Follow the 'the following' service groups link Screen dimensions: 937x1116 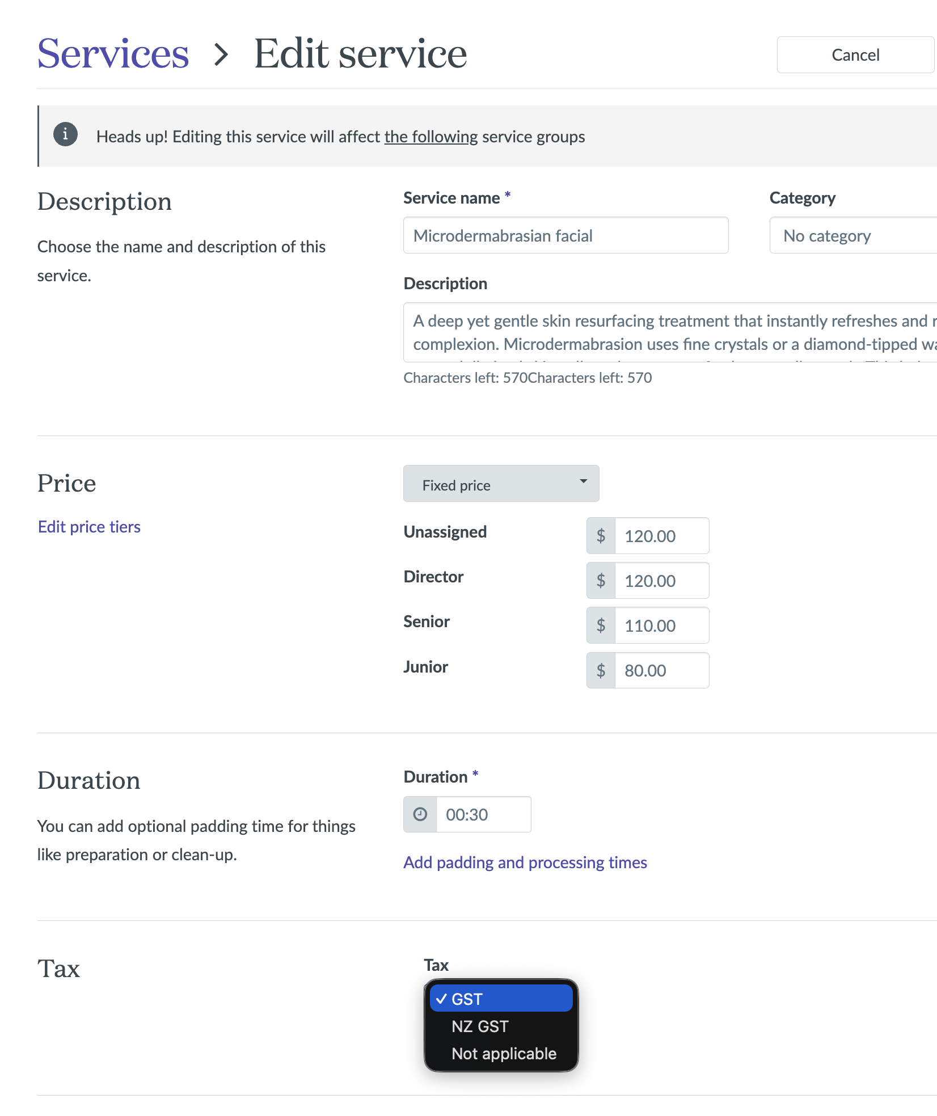click(x=431, y=137)
